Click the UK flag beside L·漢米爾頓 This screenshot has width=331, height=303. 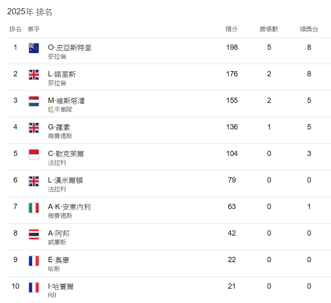[x=34, y=181]
